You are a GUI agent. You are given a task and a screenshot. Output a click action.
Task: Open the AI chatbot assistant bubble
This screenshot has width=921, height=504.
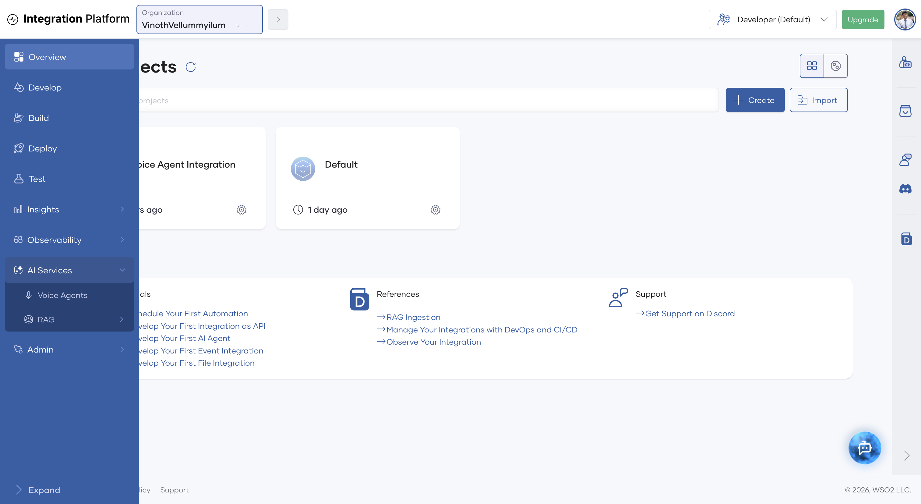point(865,448)
